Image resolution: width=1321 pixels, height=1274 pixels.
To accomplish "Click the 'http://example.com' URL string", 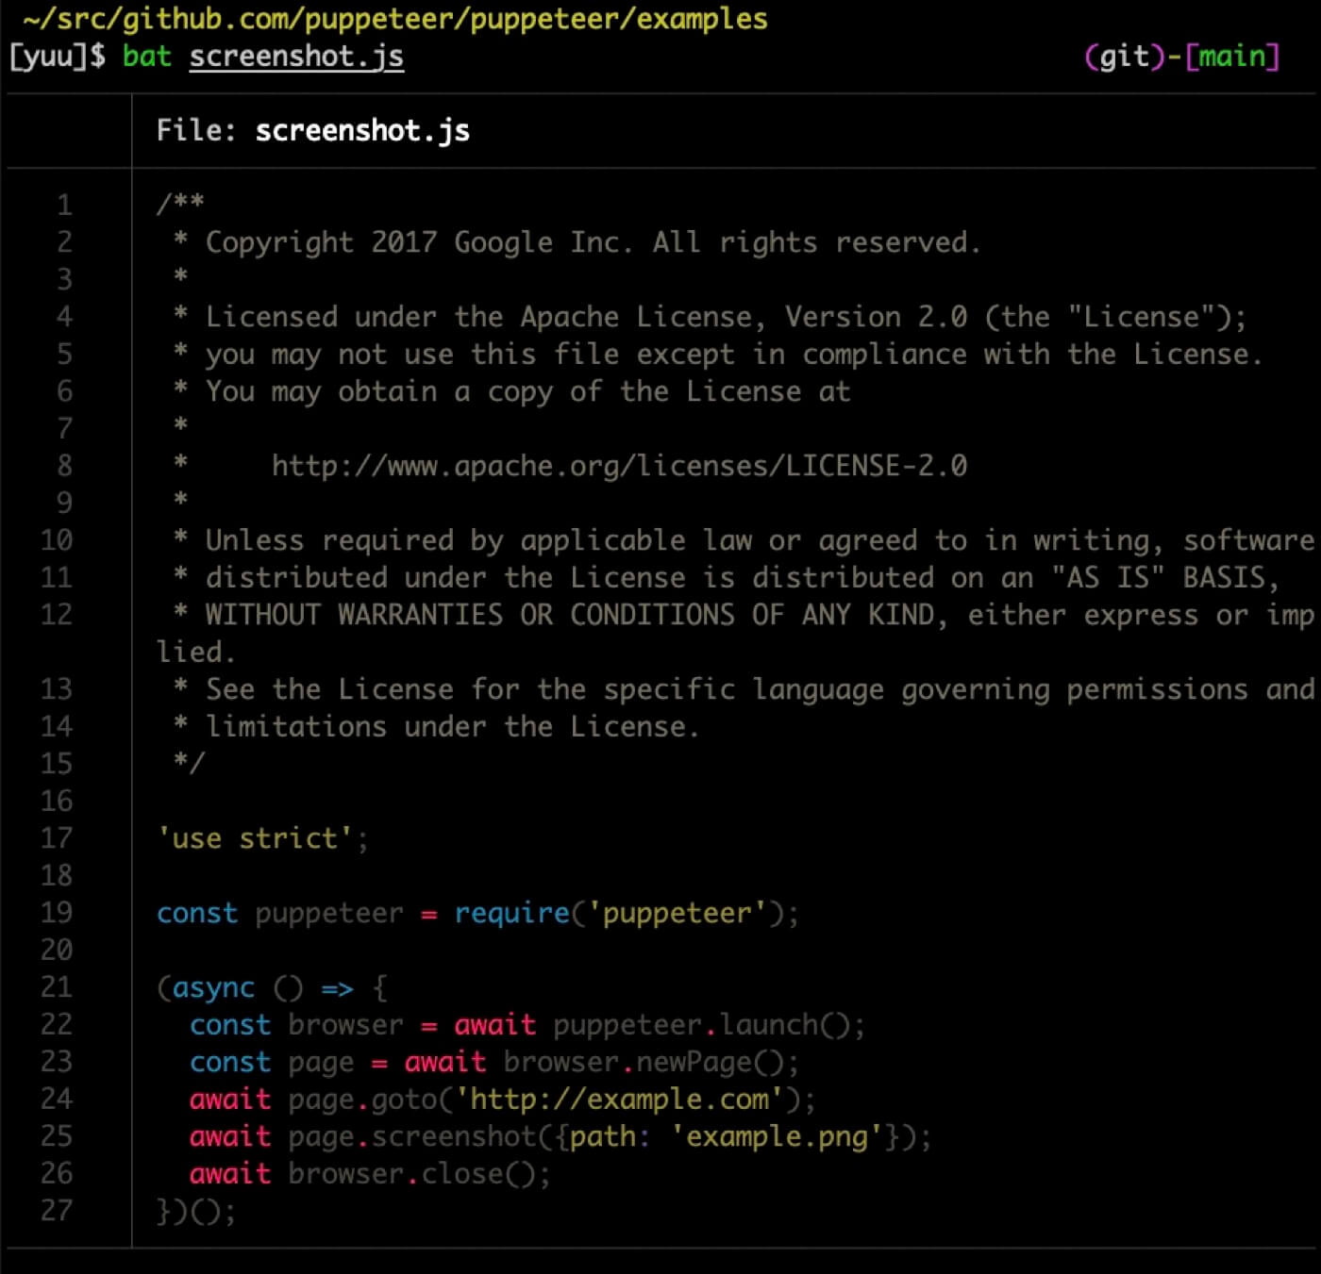I will click(x=620, y=1100).
